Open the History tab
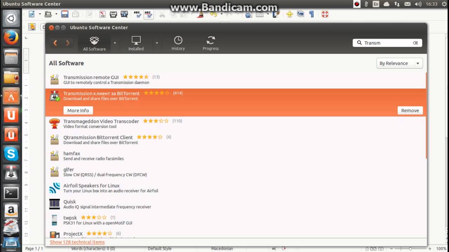Screen dimensions: 449x252 [178, 43]
